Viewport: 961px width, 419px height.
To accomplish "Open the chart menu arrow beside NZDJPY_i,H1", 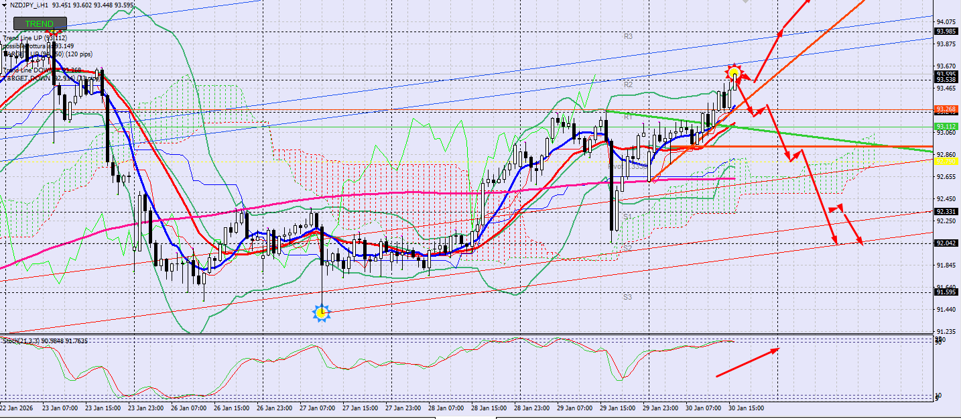I will coord(5,4).
